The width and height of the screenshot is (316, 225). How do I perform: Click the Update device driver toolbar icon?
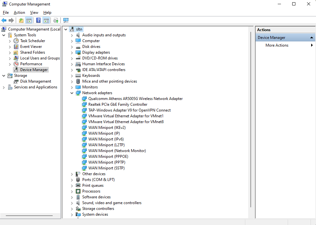56,21
